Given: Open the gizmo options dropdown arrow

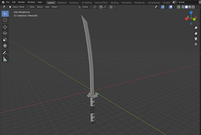Looking at the screenshot, I should [166, 7].
